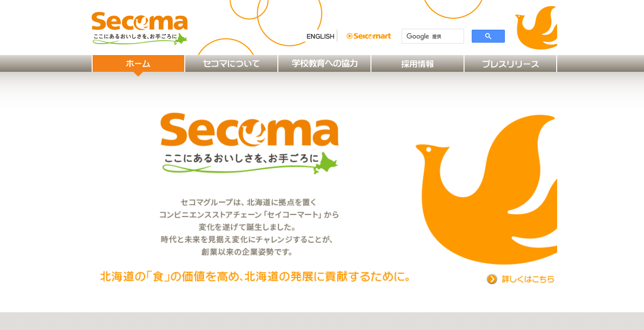The width and height of the screenshot is (644, 330).
Task: Click the gray セコマグループ description paragraph
Action: [249, 227]
